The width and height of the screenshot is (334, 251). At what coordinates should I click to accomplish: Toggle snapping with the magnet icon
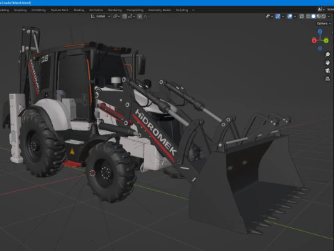[125, 16]
